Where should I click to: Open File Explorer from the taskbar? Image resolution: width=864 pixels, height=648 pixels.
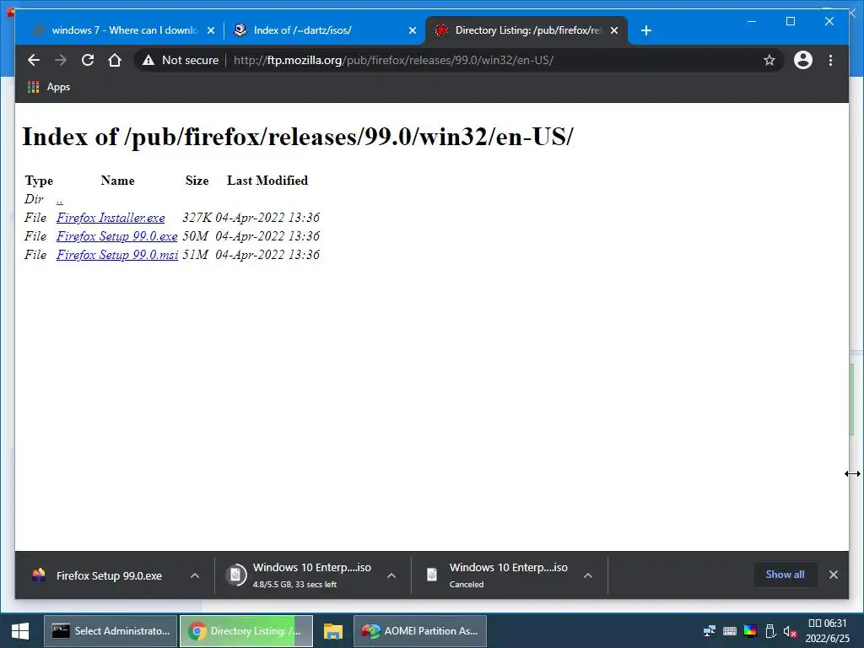332,631
